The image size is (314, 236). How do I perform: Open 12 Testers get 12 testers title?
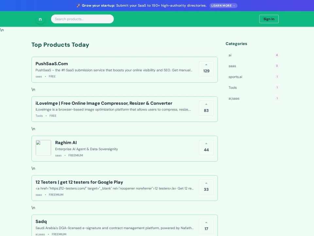coord(79,182)
